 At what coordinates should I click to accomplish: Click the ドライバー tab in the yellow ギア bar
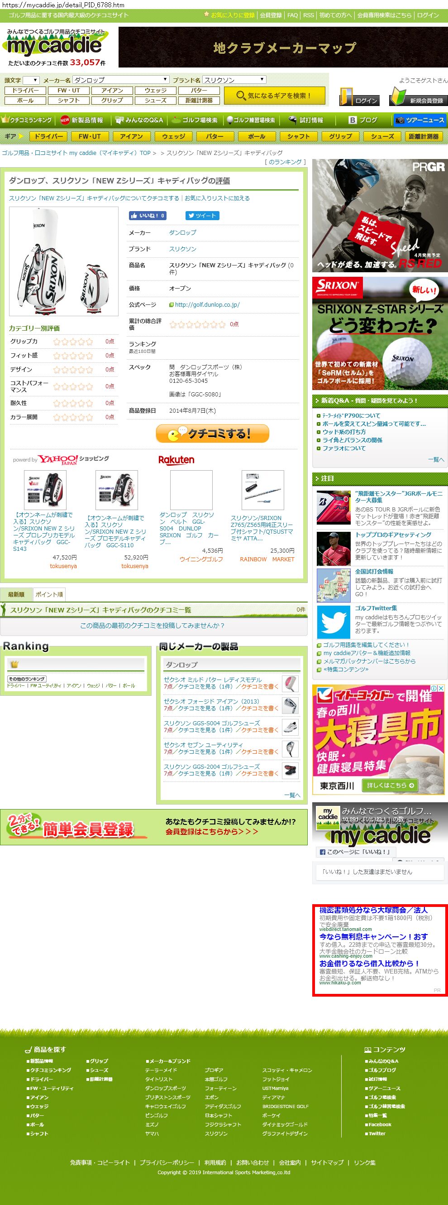point(48,136)
